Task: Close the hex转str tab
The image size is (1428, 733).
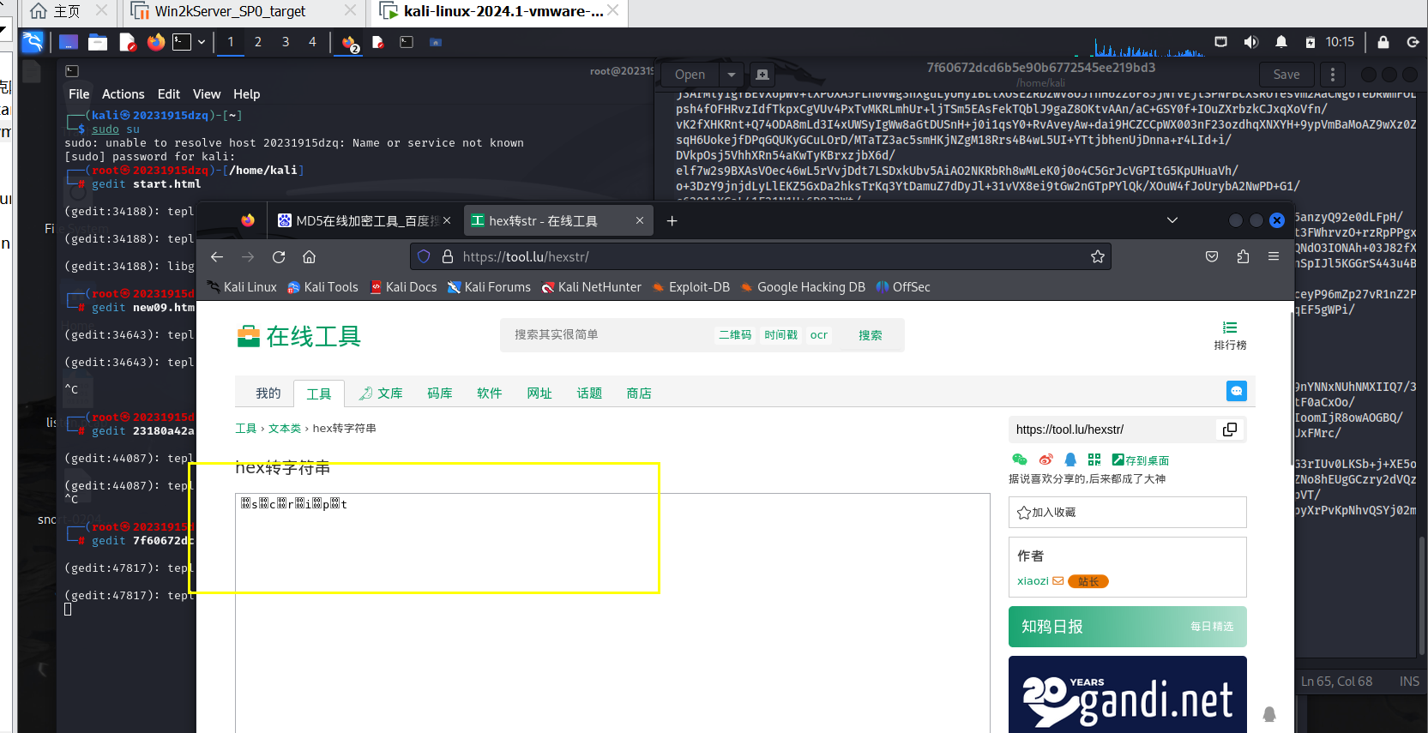Action: pos(640,220)
